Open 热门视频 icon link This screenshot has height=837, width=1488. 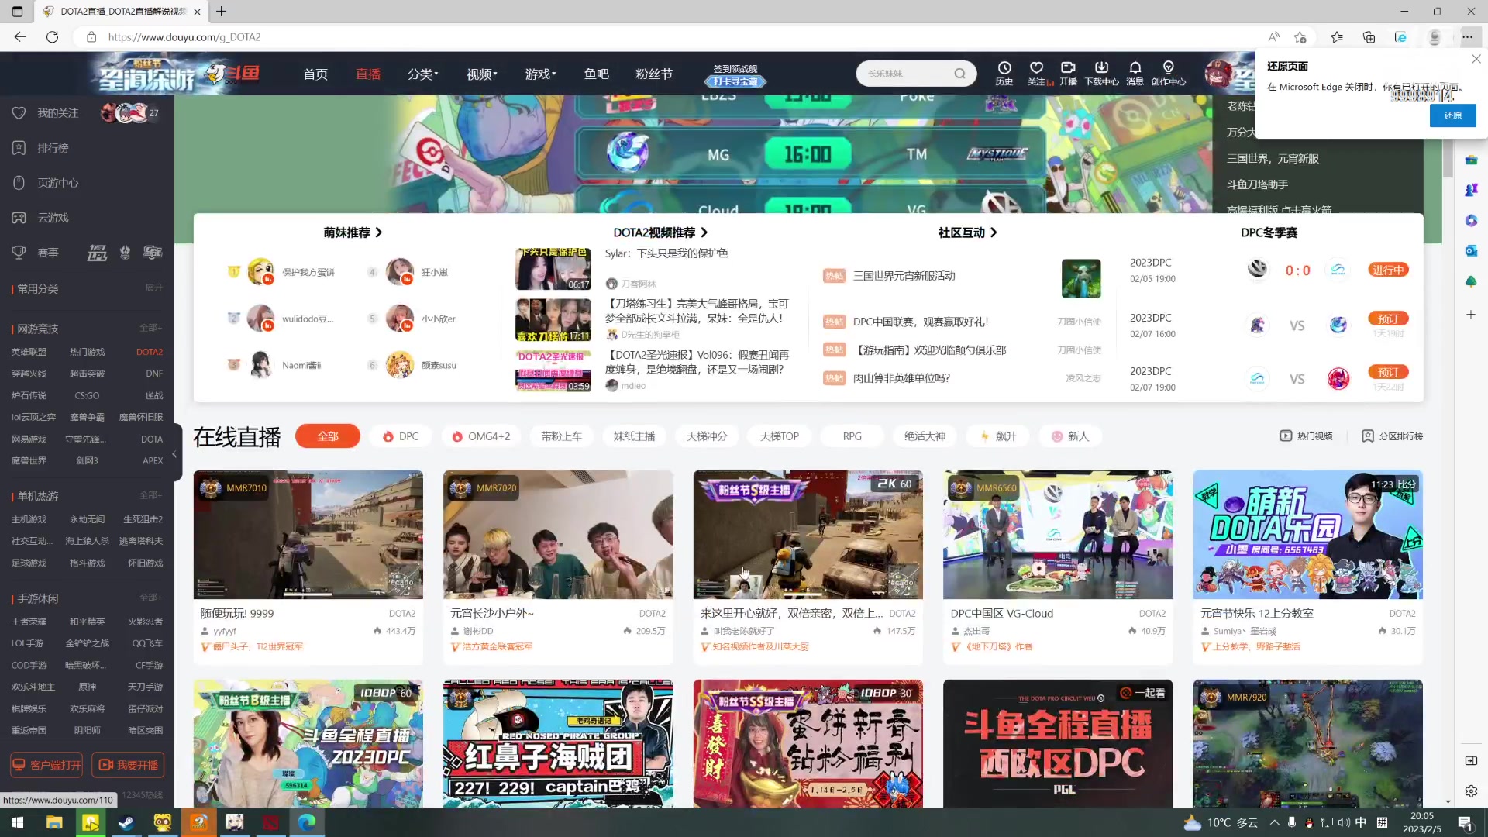(1306, 436)
